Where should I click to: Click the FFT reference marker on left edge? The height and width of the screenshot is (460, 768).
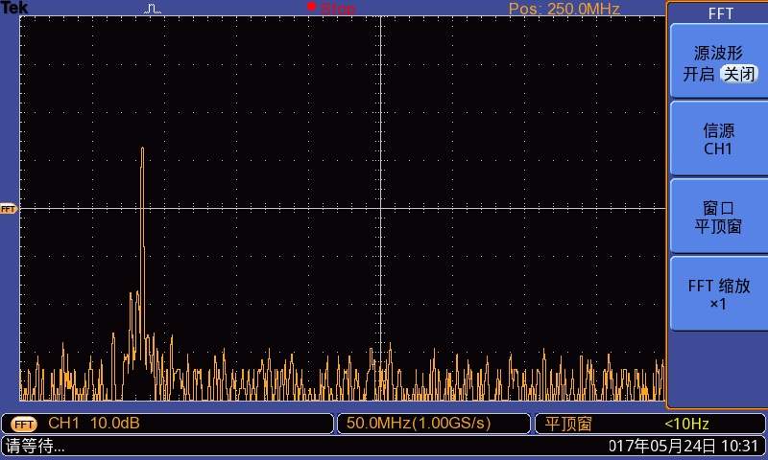9,209
